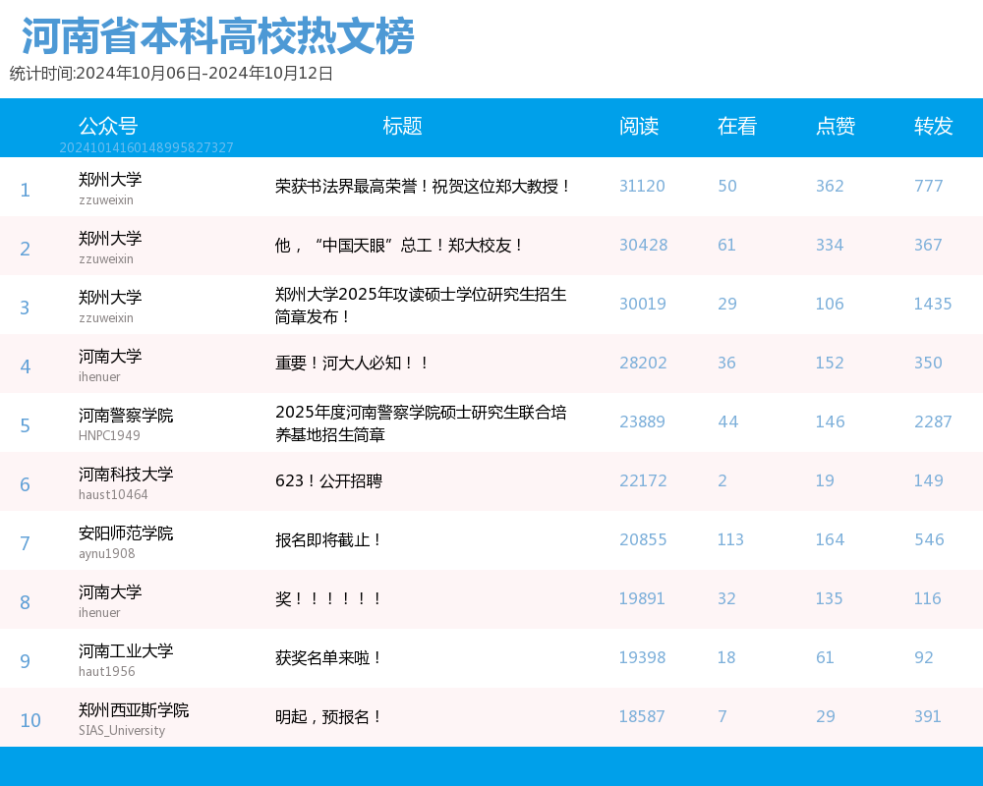The image size is (983, 786).
Task: Click 在看 count 61 in rank 2 row
Action: point(726,245)
